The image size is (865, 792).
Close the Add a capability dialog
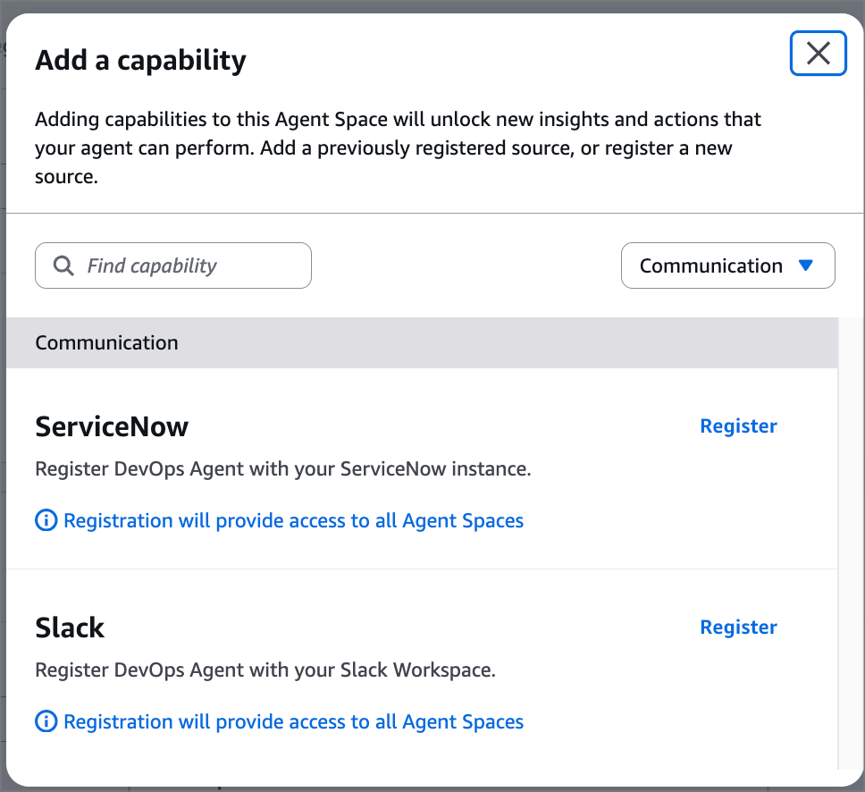click(818, 54)
